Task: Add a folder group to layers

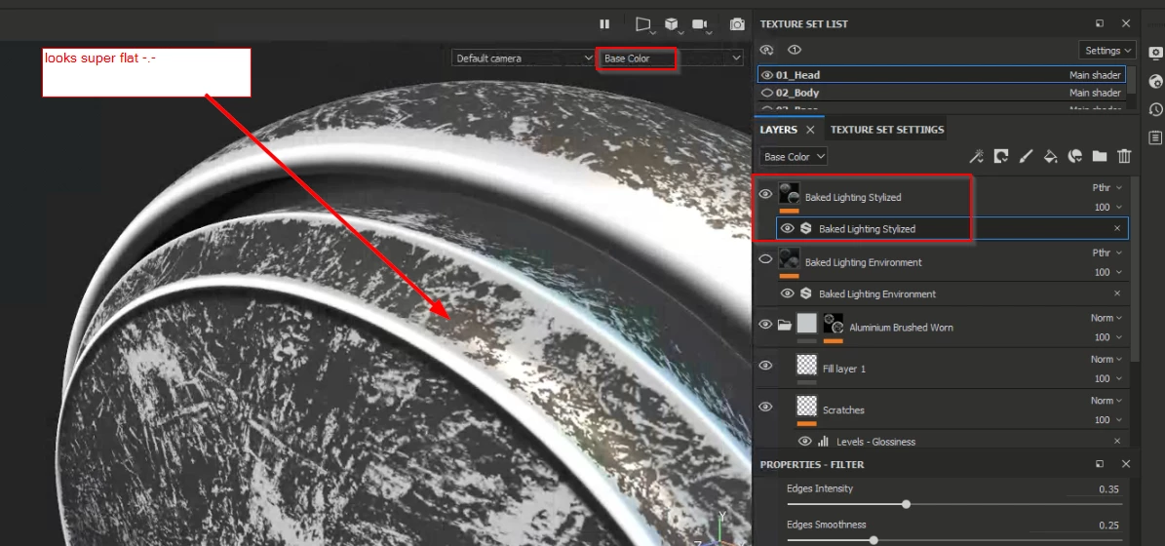Action: 1100,156
